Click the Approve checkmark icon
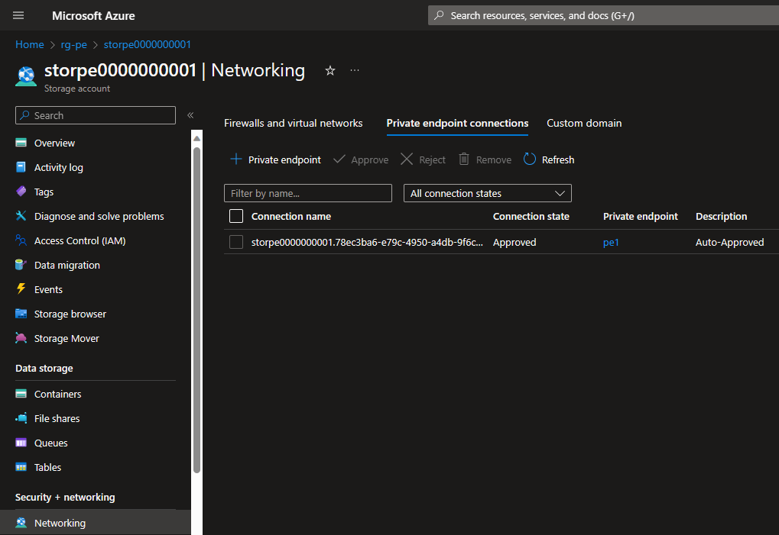The image size is (779, 535). click(x=339, y=160)
